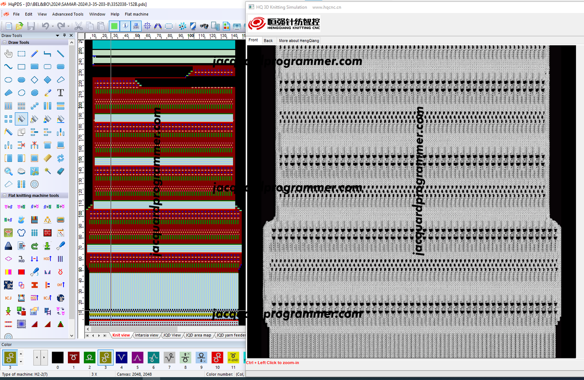Open More about HengQiang link

click(299, 40)
